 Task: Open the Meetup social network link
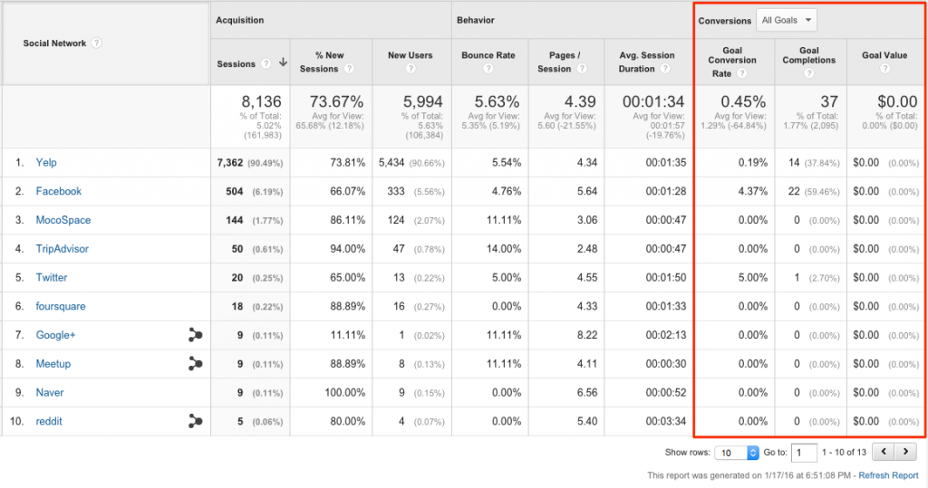(53, 364)
